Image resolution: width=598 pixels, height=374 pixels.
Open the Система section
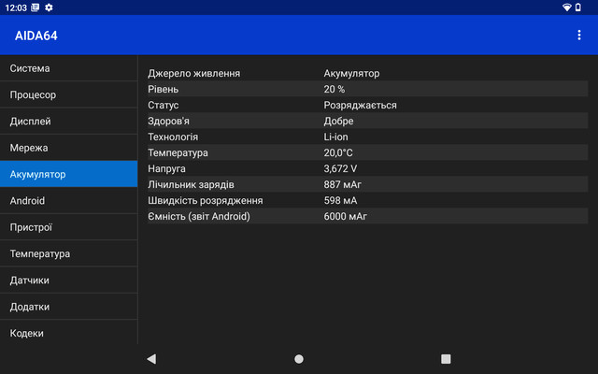coord(68,68)
